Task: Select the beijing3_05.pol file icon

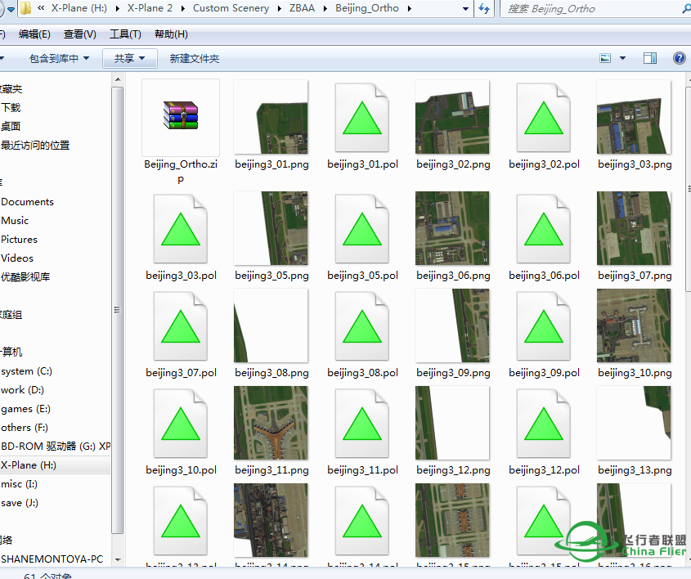Action: click(362, 229)
